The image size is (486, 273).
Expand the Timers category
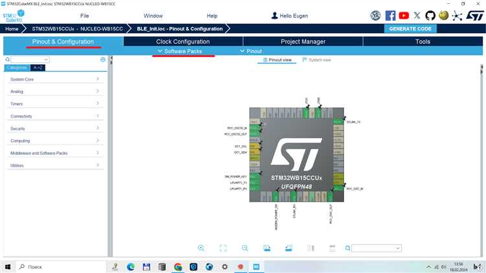click(55, 104)
